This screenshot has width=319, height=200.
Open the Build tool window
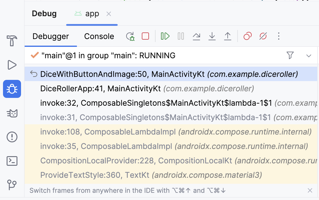12,41
